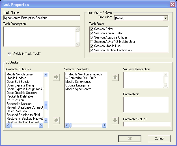The height and width of the screenshot is (146, 177).
Task: Click the Task Name input field
Action: coord(42,18)
